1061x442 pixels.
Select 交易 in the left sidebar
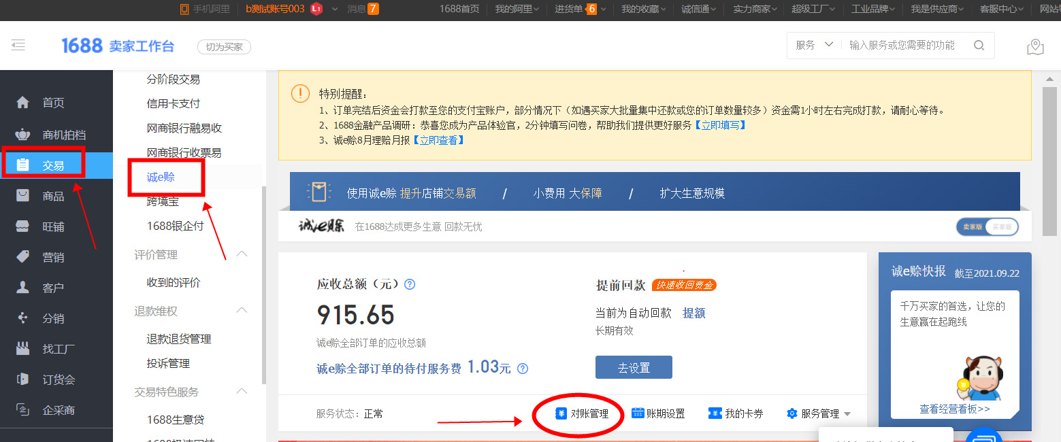pos(53,165)
